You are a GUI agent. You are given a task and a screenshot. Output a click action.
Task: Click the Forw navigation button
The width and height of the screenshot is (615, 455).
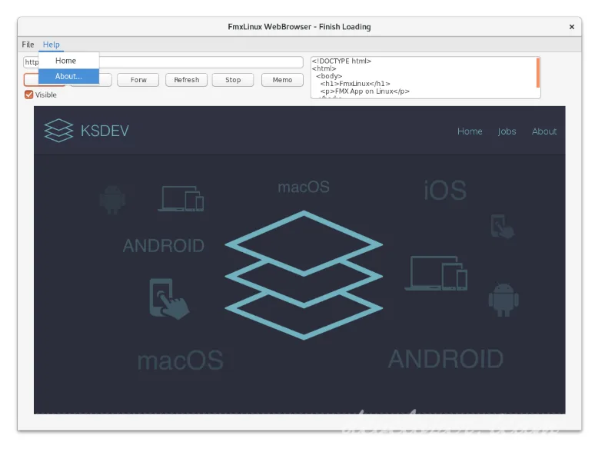(x=138, y=80)
